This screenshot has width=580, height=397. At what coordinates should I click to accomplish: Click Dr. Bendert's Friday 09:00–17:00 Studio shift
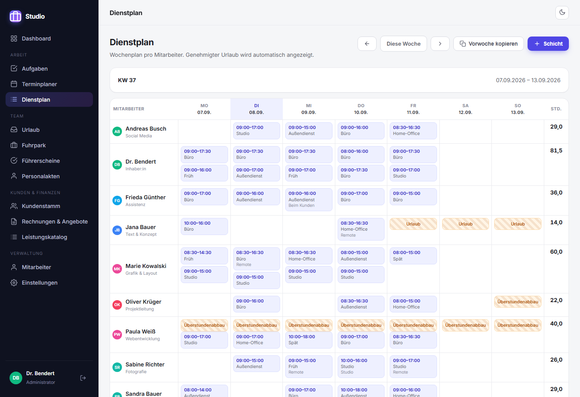(x=413, y=173)
